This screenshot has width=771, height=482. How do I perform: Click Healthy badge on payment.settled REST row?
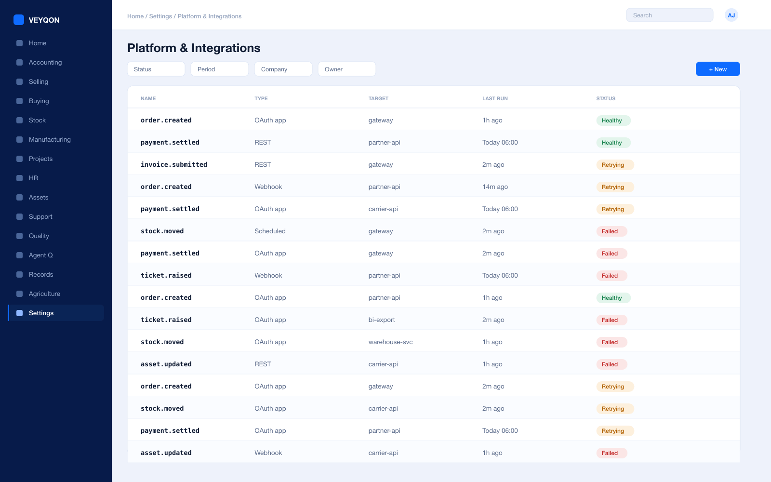pos(613,143)
